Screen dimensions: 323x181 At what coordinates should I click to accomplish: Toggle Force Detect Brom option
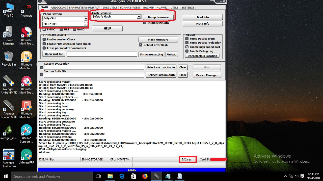pos(187,39)
